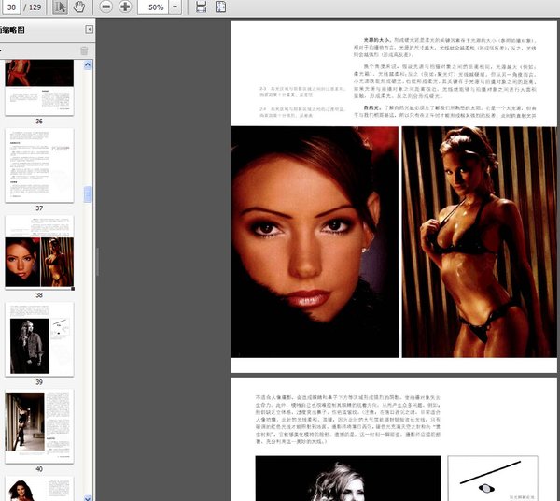Click the fit full page icon
The width and height of the screenshot is (560, 501).
[x=219, y=7]
